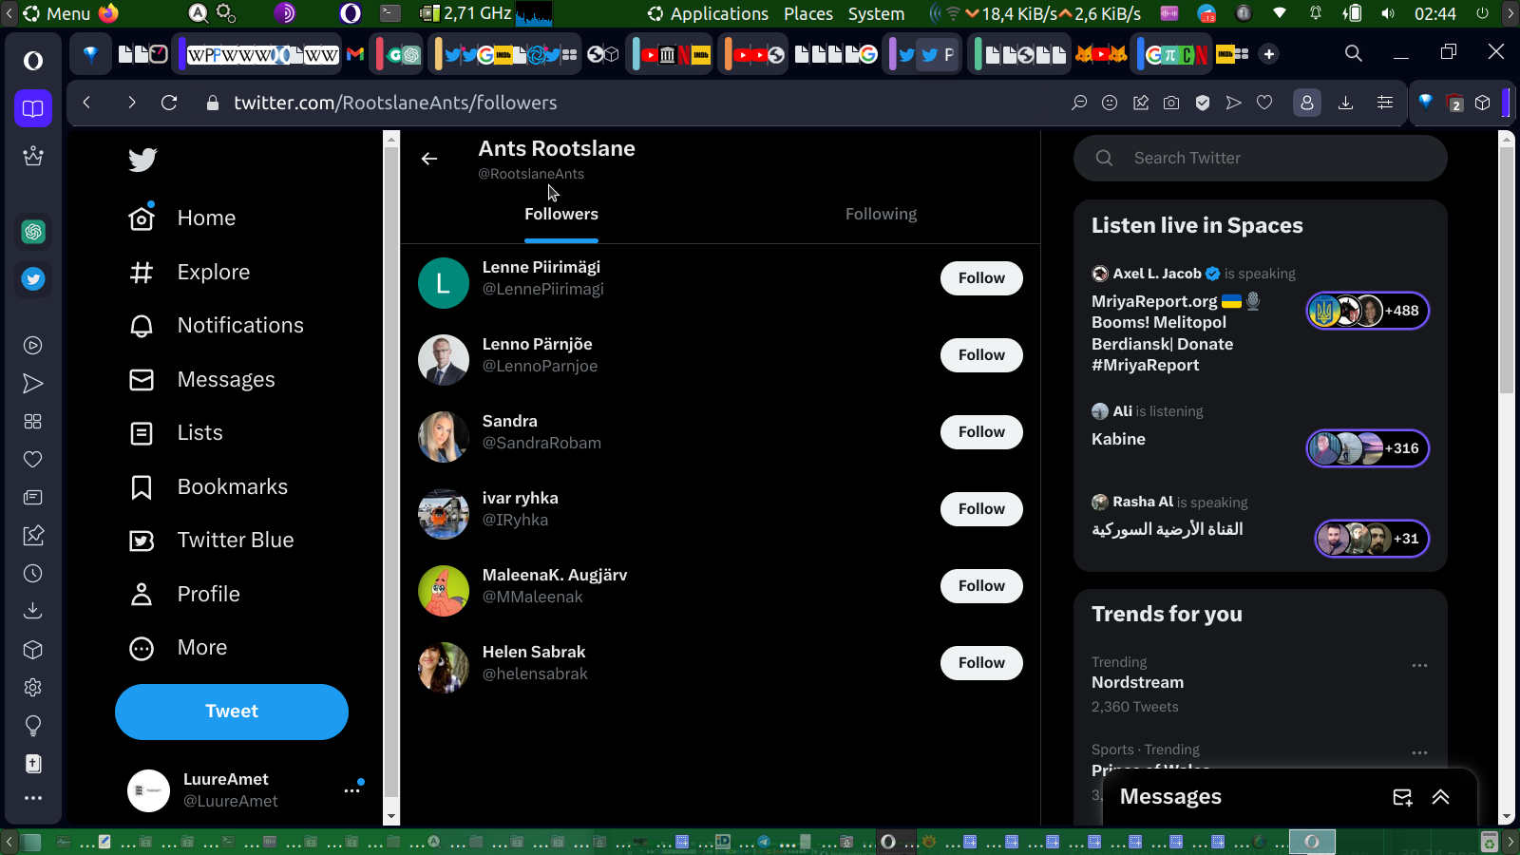1520x855 pixels.
Task: Open Notifications in Twitter navigation
Action: click(217, 326)
